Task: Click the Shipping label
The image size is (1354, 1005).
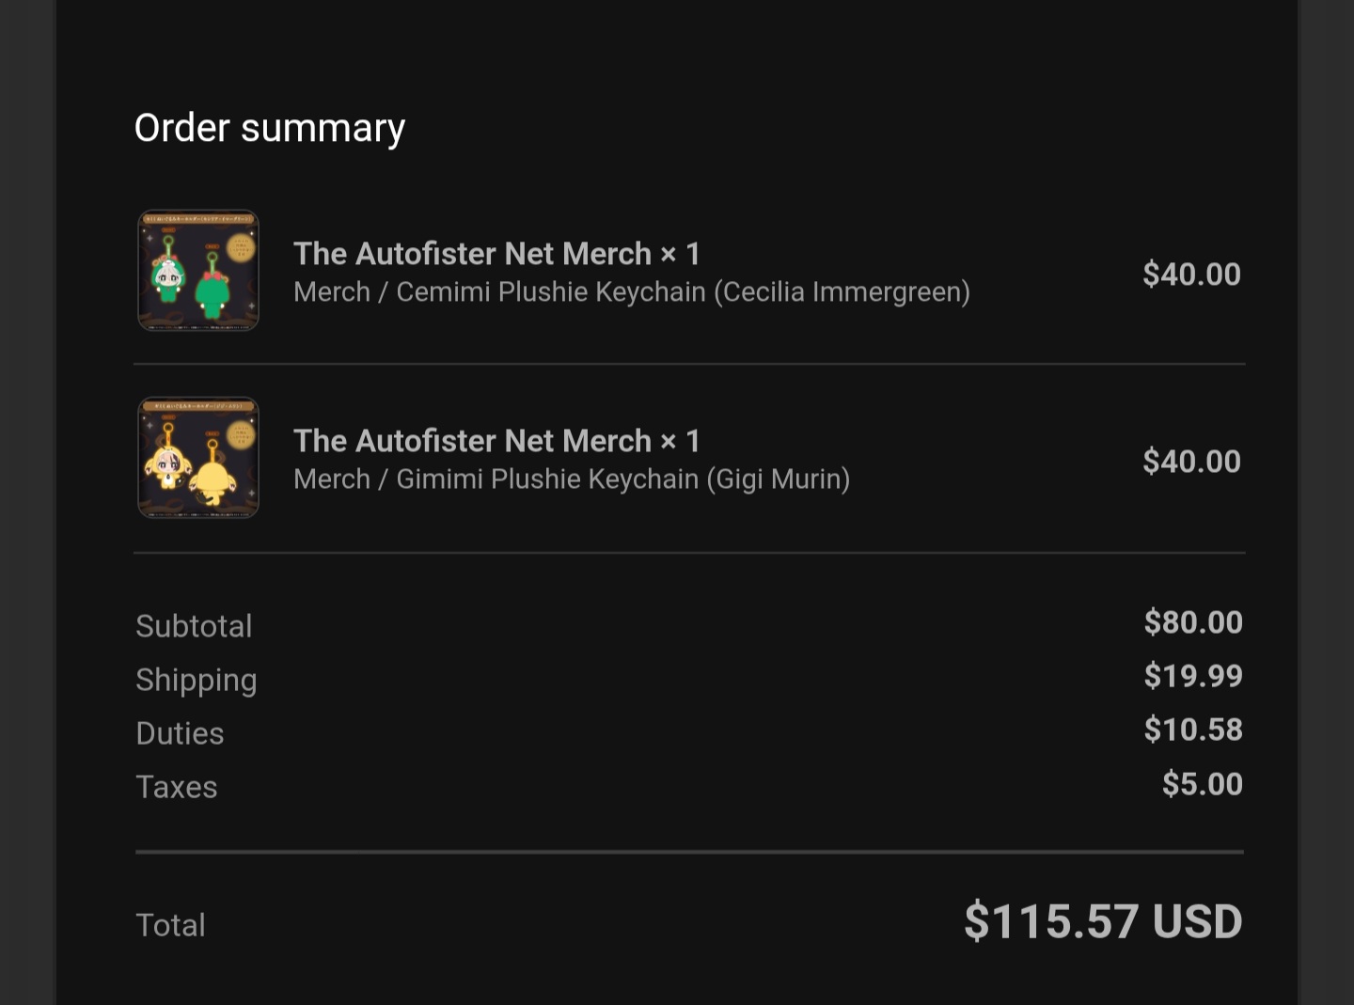Action: pos(197,681)
